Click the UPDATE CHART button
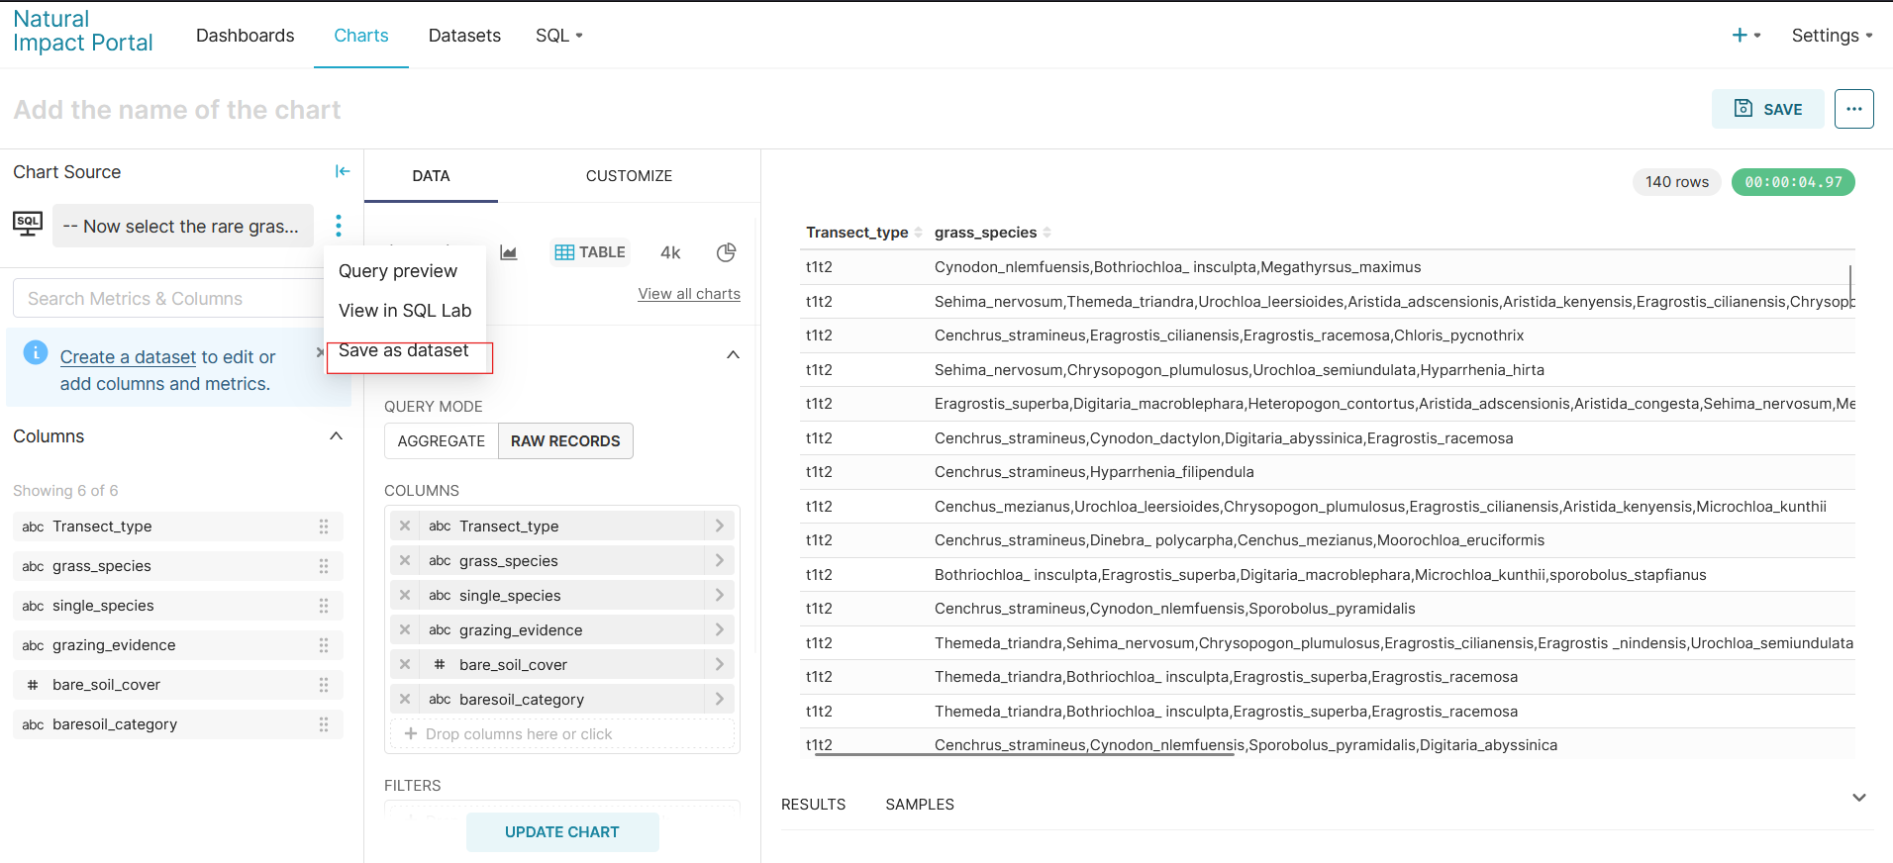Image resolution: width=1893 pixels, height=863 pixels. pos(562,832)
